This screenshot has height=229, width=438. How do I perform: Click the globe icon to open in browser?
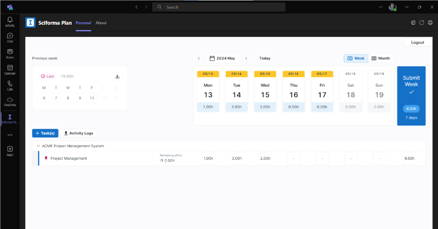tap(430, 23)
